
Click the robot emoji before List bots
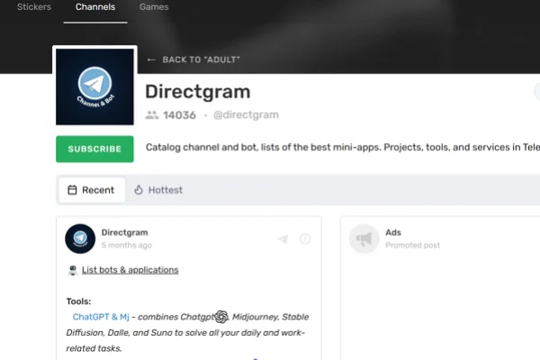73,270
